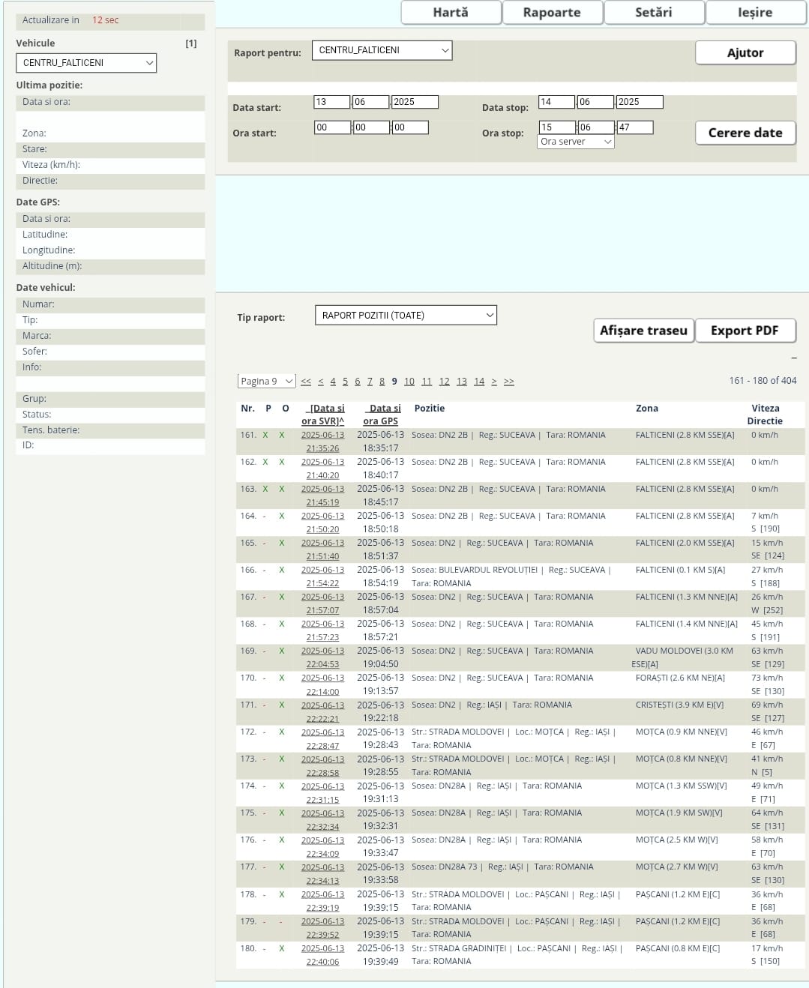Jump to last page with >> link
The height and width of the screenshot is (988, 809).
(x=509, y=382)
